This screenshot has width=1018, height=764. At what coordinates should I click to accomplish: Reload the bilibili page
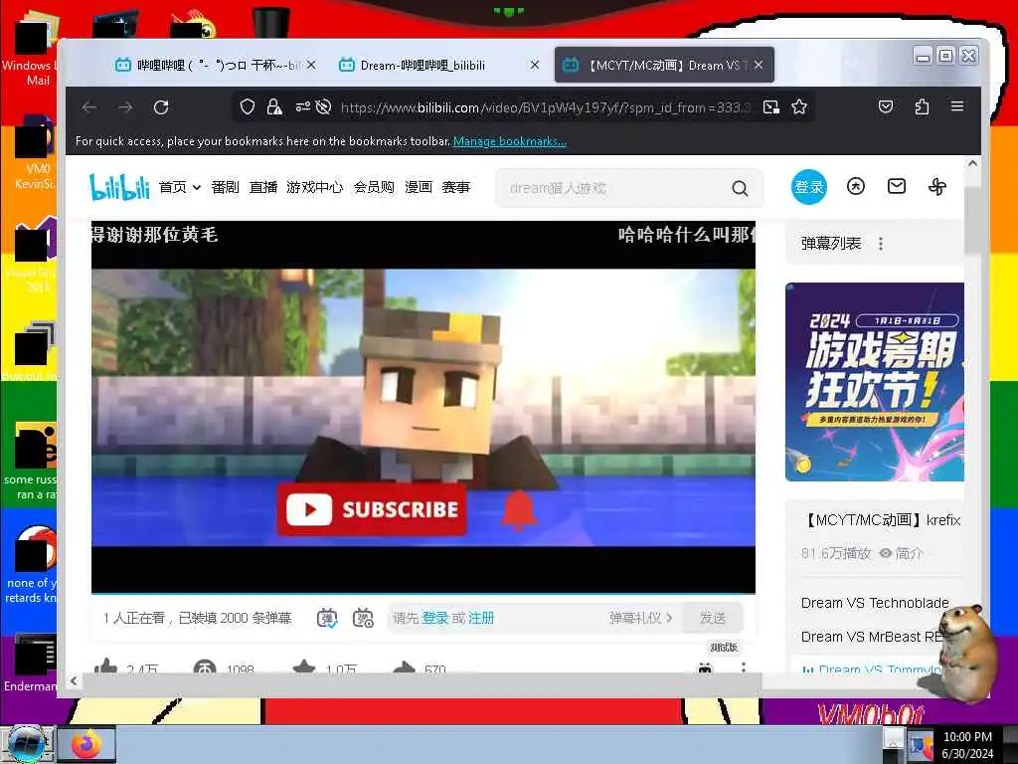coord(161,107)
